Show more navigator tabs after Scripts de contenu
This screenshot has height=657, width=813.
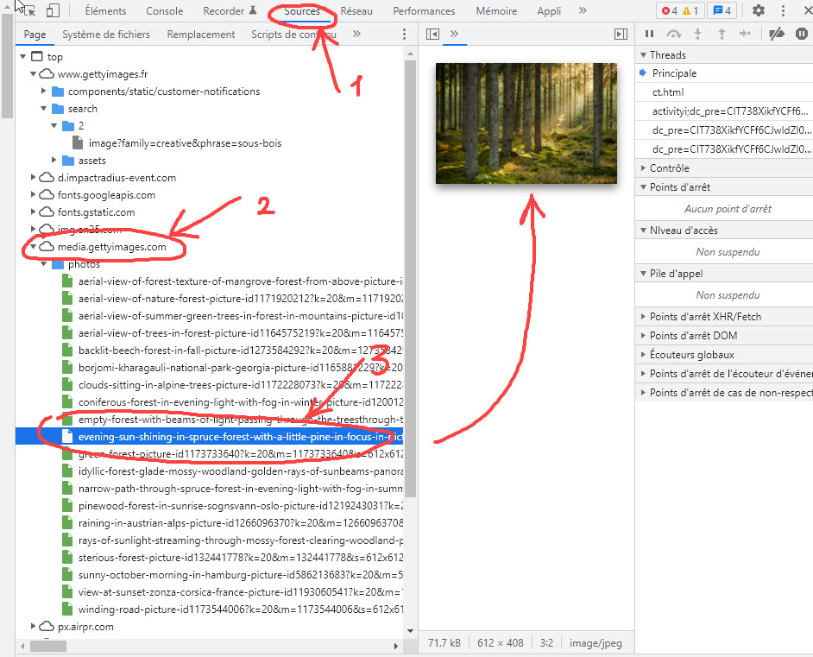[356, 34]
